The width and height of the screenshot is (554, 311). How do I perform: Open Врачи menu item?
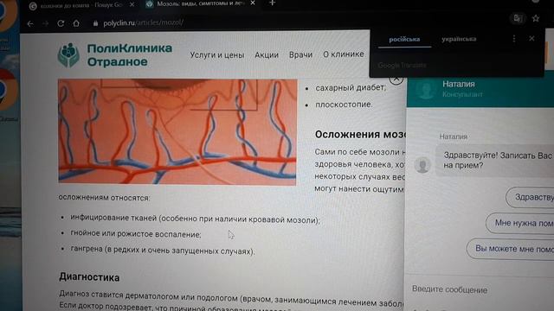[300, 54]
